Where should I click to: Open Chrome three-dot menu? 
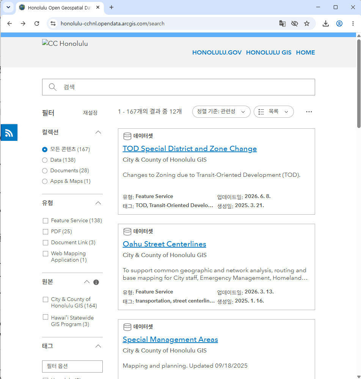coord(353,23)
